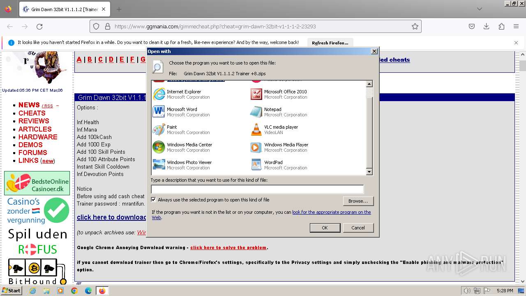This screenshot has height=296, width=526.
Task: Launch Internet Explorer from taskbar
Action: point(32,291)
